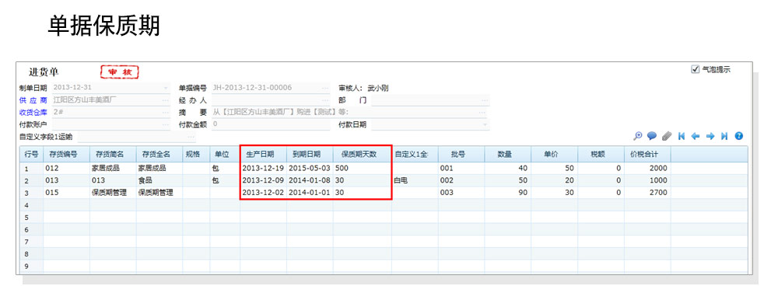778x307 pixels.
Task: Click the 保质期天数 column header
Action: point(363,154)
